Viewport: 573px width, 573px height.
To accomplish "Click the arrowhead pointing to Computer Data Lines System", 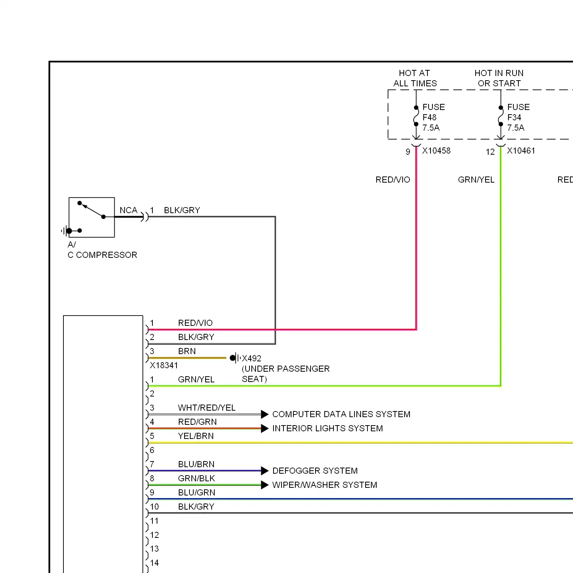I will tap(265, 414).
